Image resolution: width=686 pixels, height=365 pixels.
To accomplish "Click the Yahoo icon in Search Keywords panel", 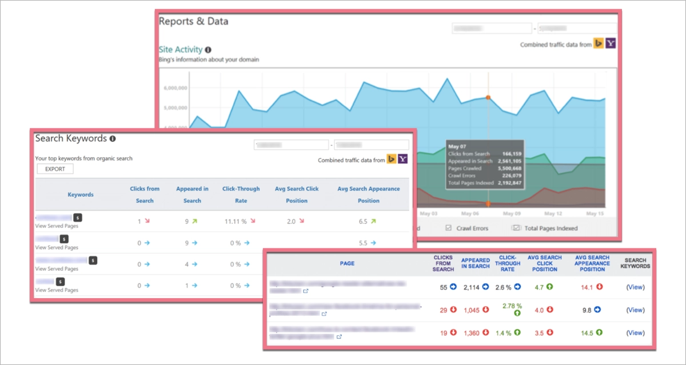I will coord(402,159).
